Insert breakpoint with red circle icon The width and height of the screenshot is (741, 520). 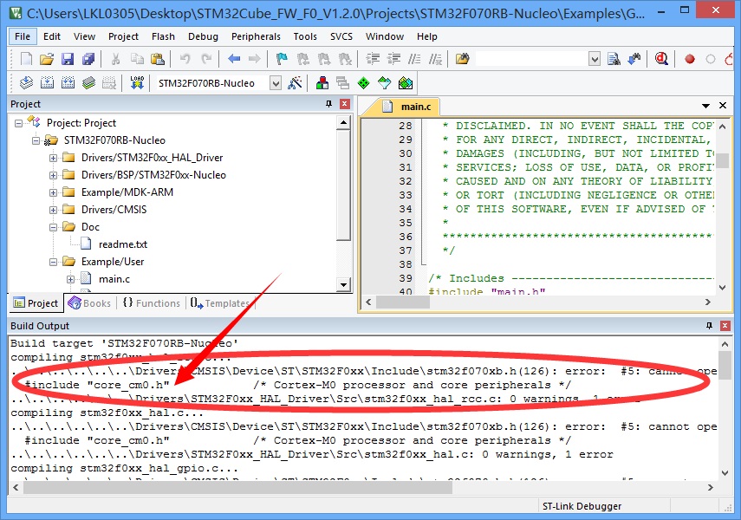pyautogui.click(x=690, y=59)
